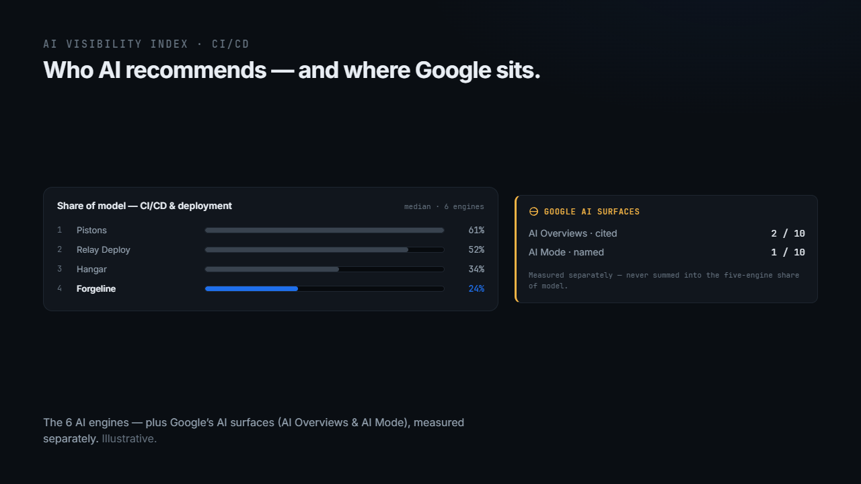The height and width of the screenshot is (484, 861).
Task: Click the Relay Deploy 52% progress bar
Action: click(324, 249)
